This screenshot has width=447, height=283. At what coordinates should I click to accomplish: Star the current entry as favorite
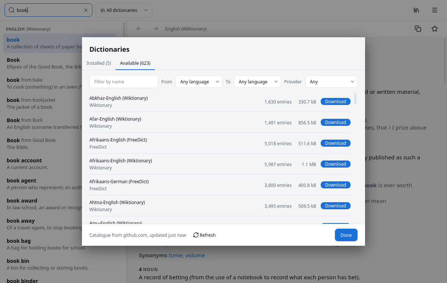435,29
